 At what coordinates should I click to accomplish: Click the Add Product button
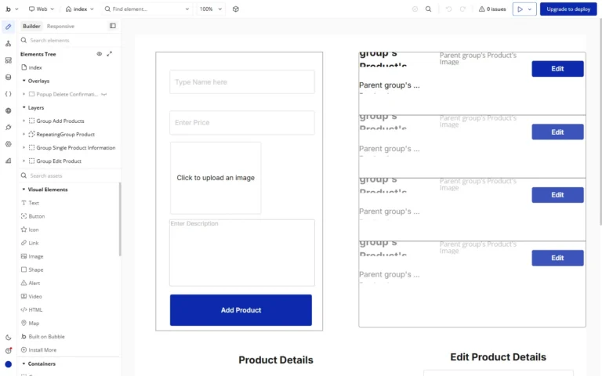point(241,310)
